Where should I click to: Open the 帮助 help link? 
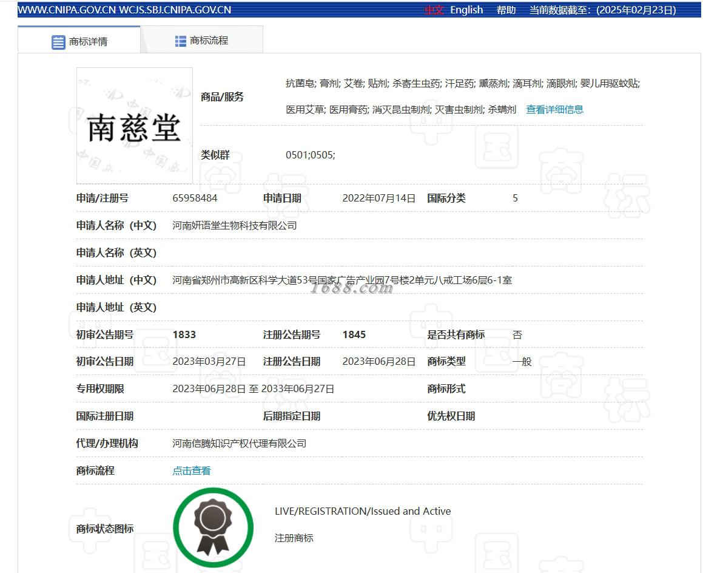coord(506,10)
